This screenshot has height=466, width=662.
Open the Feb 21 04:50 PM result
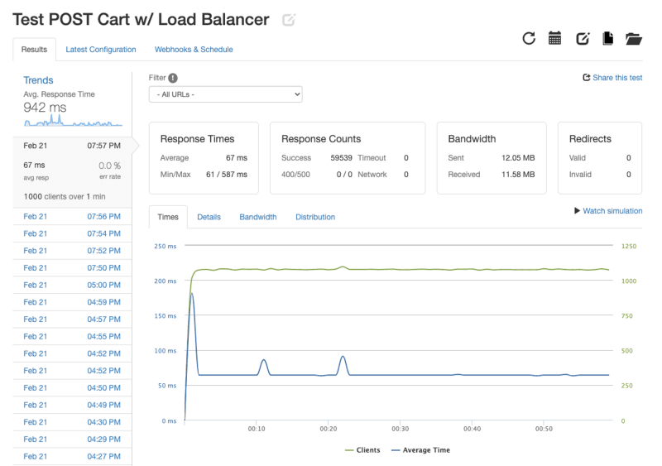click(72, 388)
